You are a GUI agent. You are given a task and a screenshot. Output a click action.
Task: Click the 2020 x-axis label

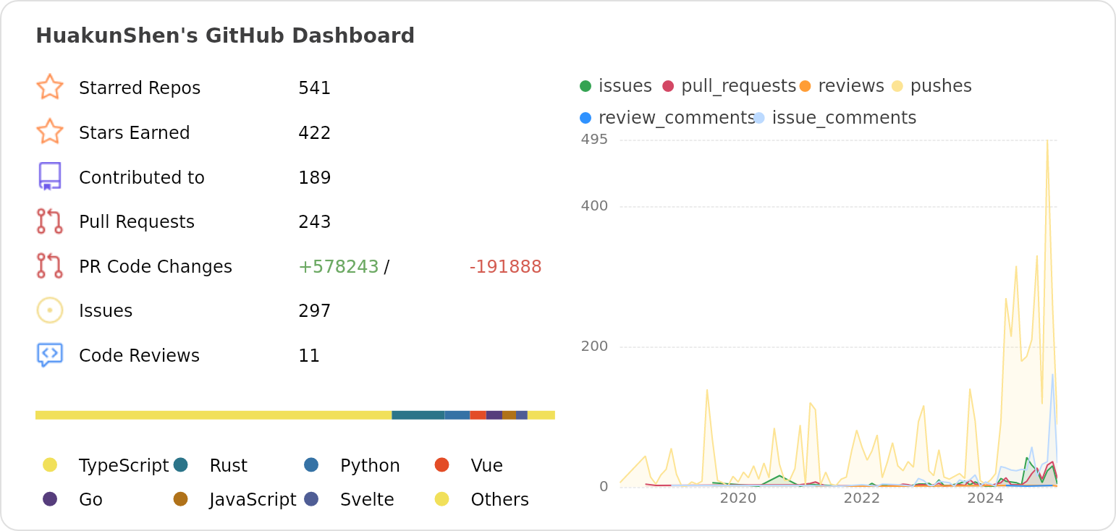click(737, 498)
